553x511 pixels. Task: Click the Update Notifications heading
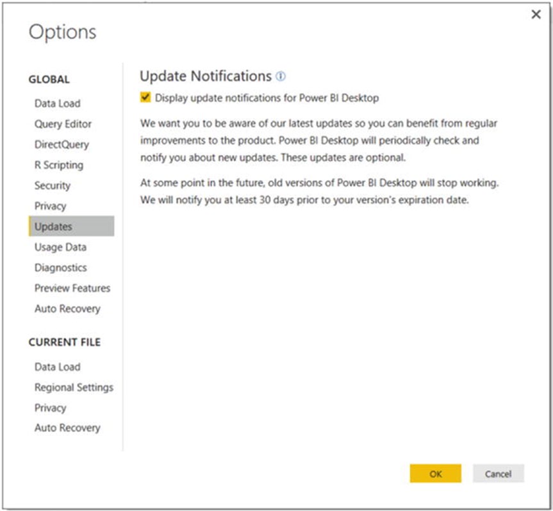click(206, 76)
